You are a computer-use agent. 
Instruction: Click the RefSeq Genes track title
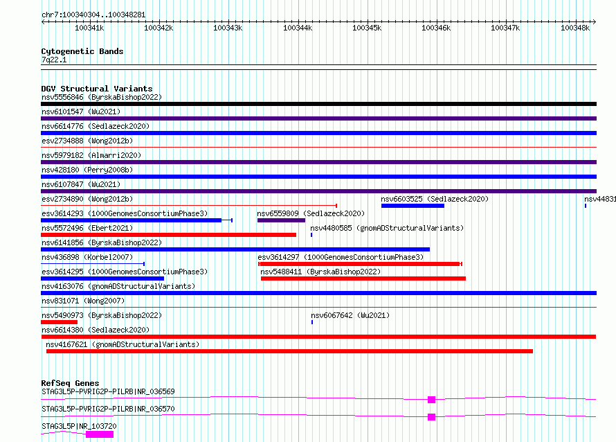click(x=70, y=383)
